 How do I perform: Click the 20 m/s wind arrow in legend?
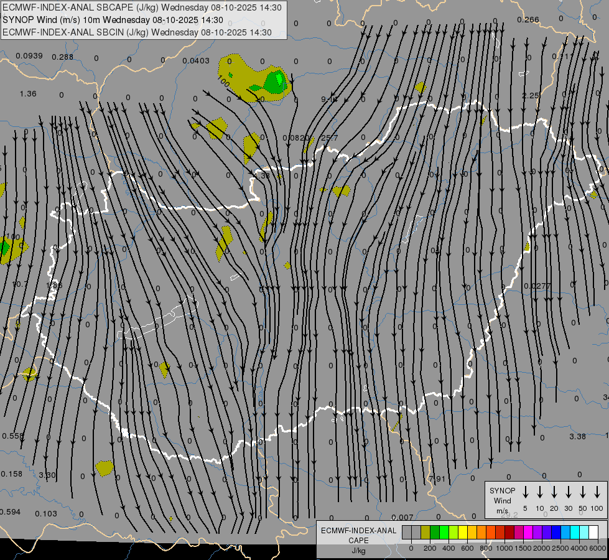pos(554,492)
